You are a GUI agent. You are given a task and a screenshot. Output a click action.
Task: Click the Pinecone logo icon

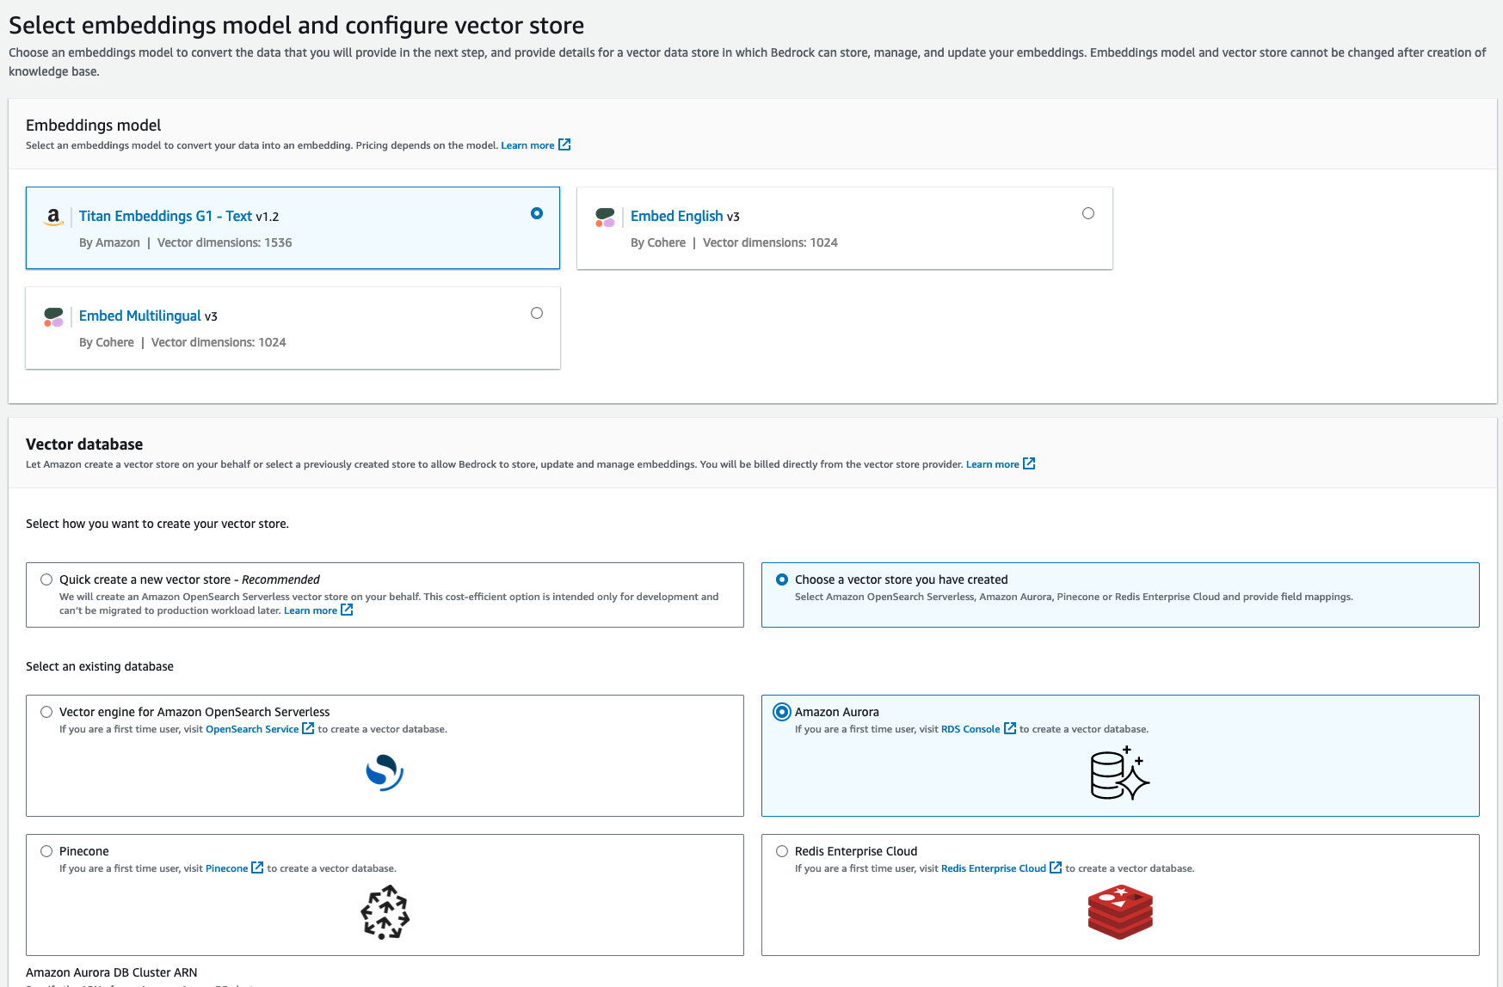click(x=385, y=912)
